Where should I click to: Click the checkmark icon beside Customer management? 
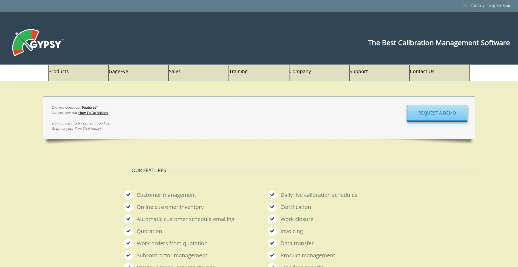pyautogui.click(x=128, y=195)
